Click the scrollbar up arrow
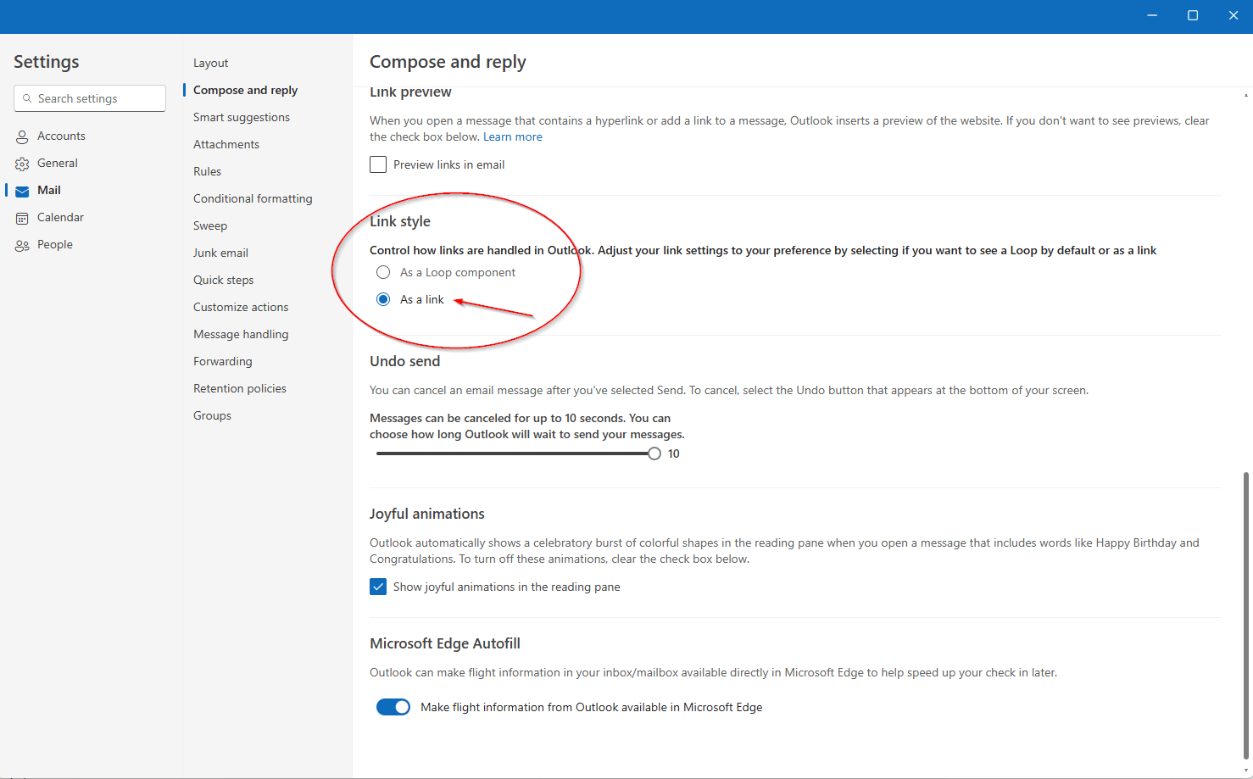This screenshot has height=779, width=1253. pos(1245,94)
